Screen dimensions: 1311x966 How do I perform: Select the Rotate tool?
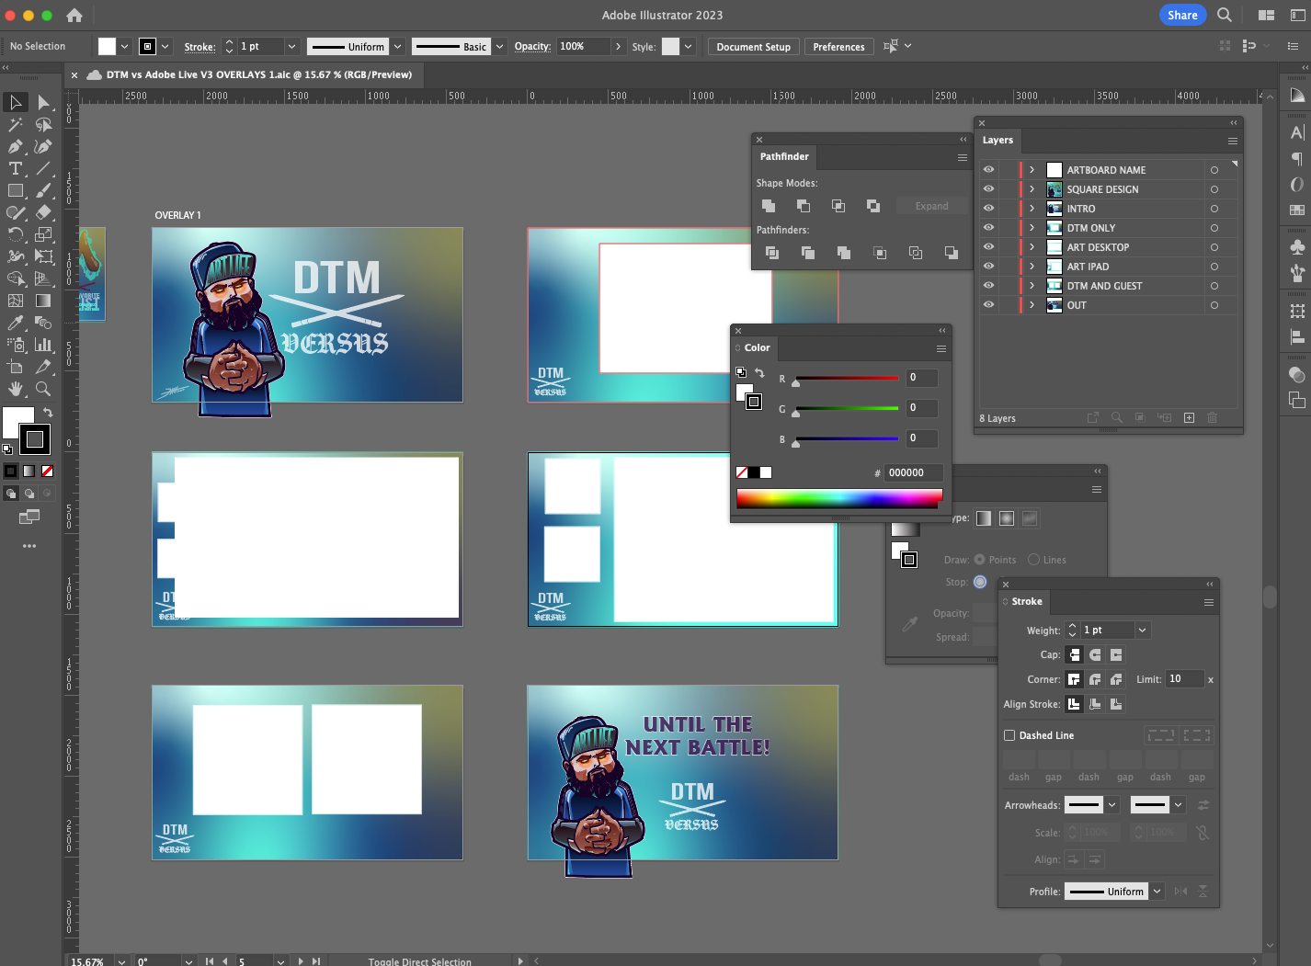click(x=16, y=234)
